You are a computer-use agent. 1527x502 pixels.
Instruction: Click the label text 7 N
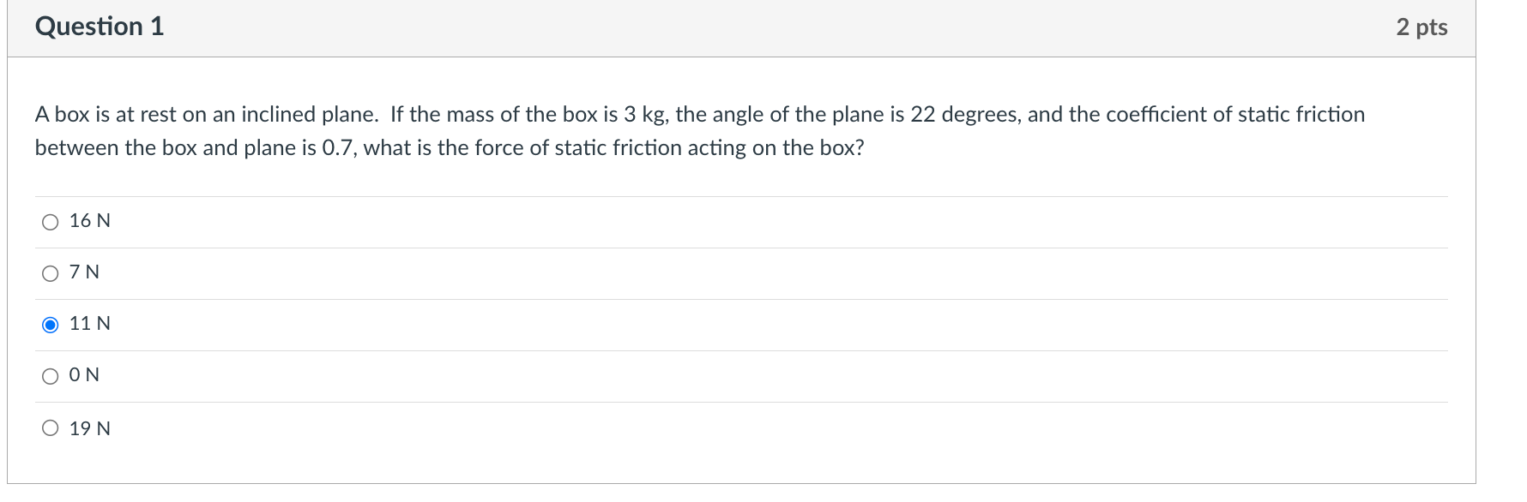[83, 272]
